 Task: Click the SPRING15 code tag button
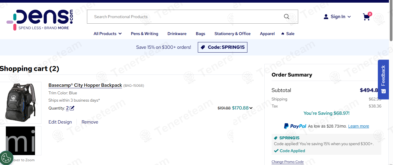(222, 47)
